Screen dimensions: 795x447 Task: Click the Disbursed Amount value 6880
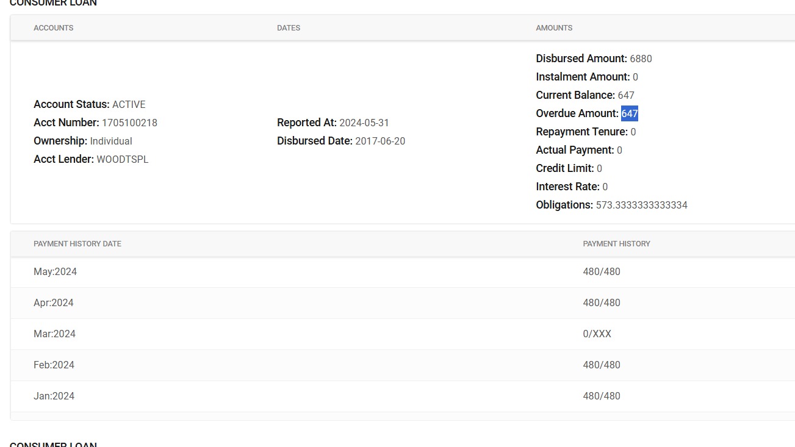[641, 59]
